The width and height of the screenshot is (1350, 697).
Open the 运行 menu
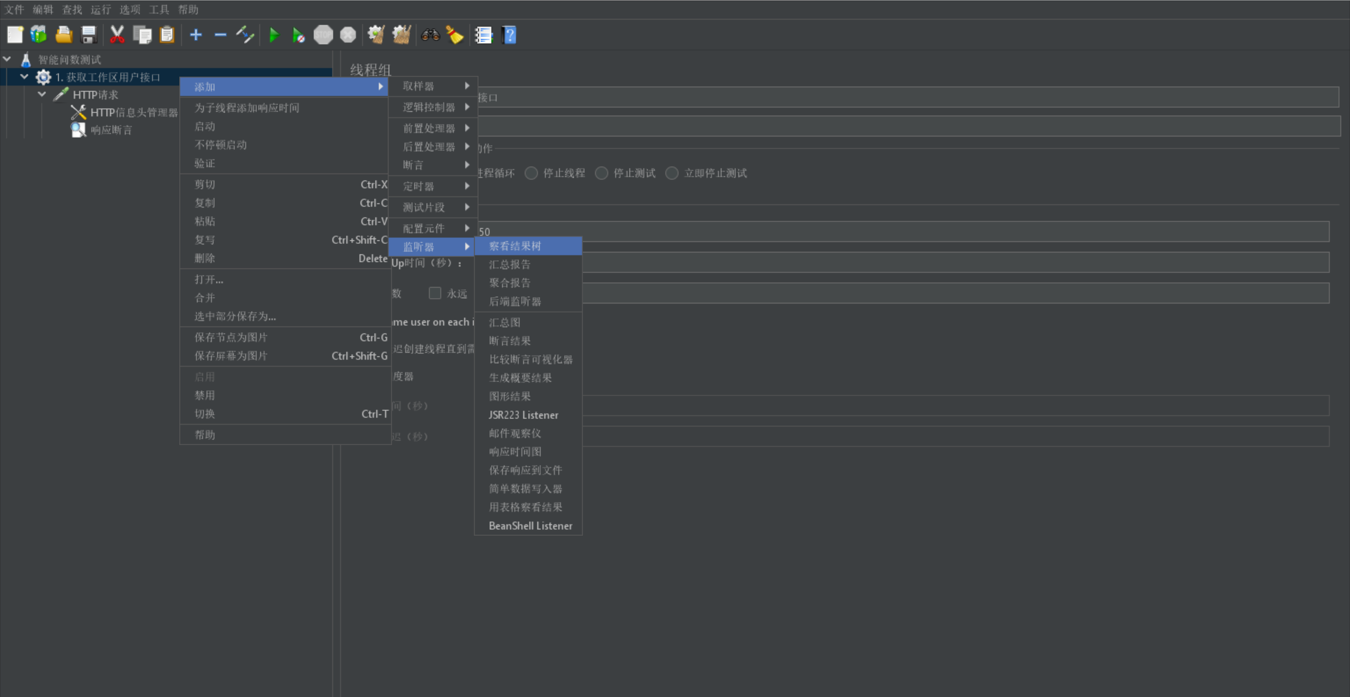(101, 9)
